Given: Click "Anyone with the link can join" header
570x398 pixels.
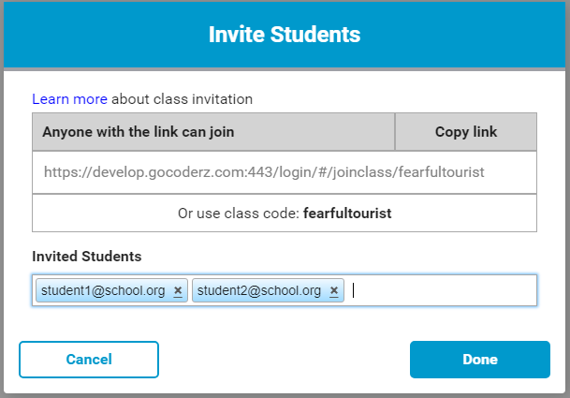Looking at the screenshot, I should pos(138,132).
